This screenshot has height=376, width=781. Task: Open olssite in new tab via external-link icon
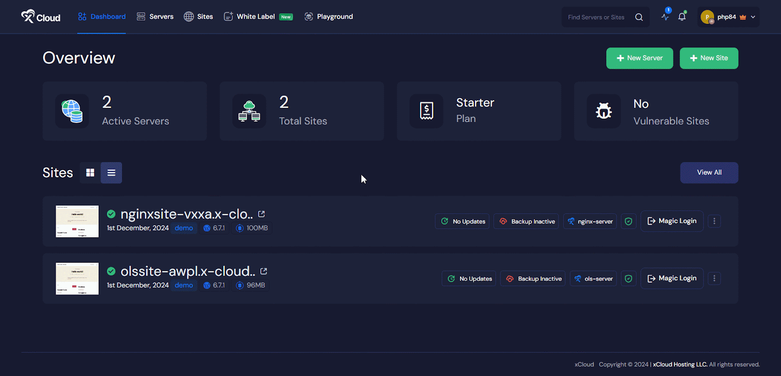(x=264, y=271)
